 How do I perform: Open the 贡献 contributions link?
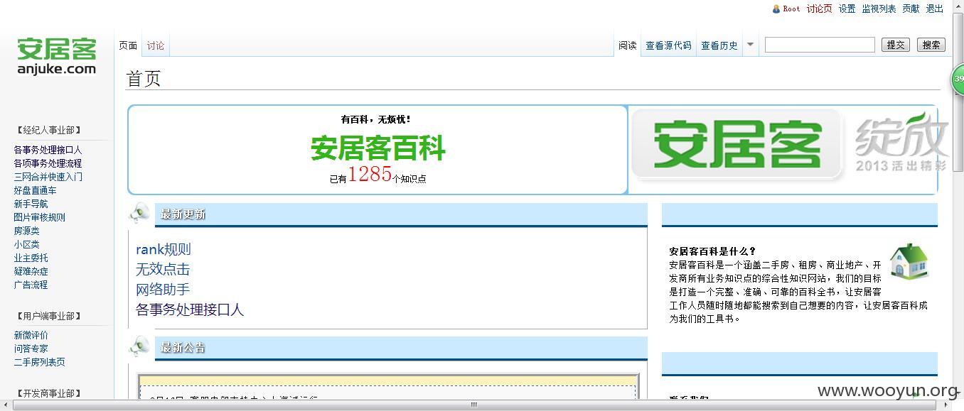click(x=911, y=9)
